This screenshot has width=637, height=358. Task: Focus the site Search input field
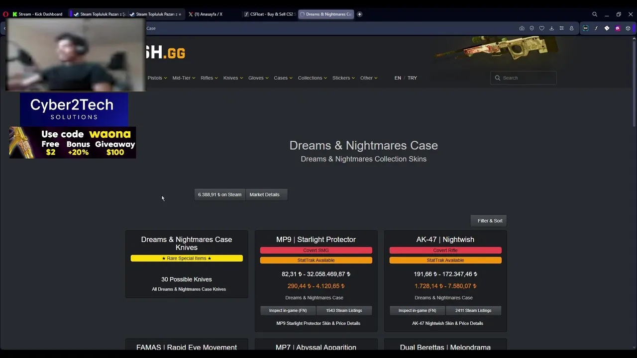[x=524, y=78]
